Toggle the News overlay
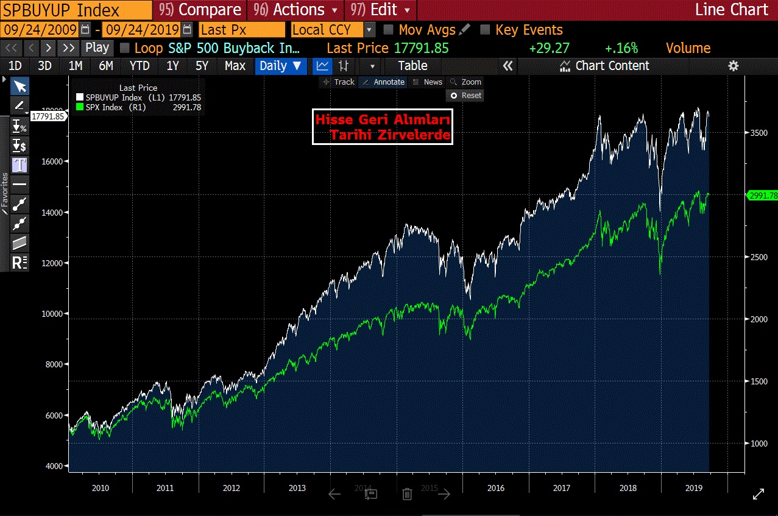The height and width of the screenshot is (516, 778). (428, 82)
